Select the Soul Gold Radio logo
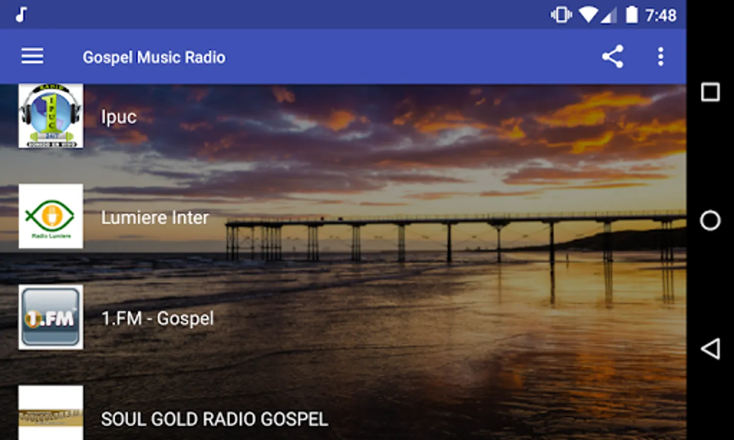This screenshot has width=734, height=440. click(51, 413)
